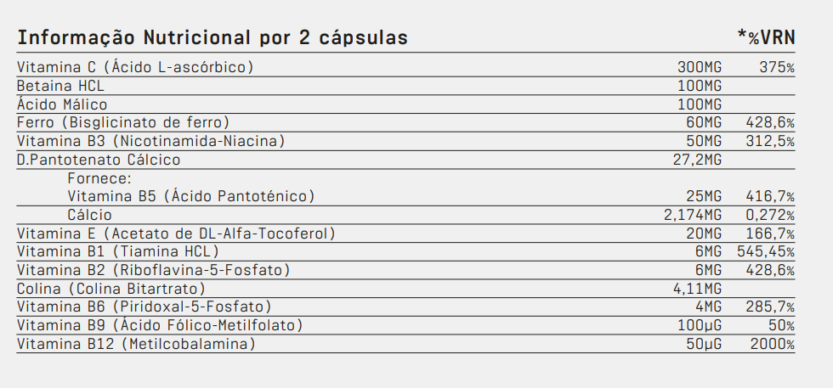Screen dimensions: 833x388
Task: Click the 27,2MG amount for D.Pantotenato
Action: (697, 160)
